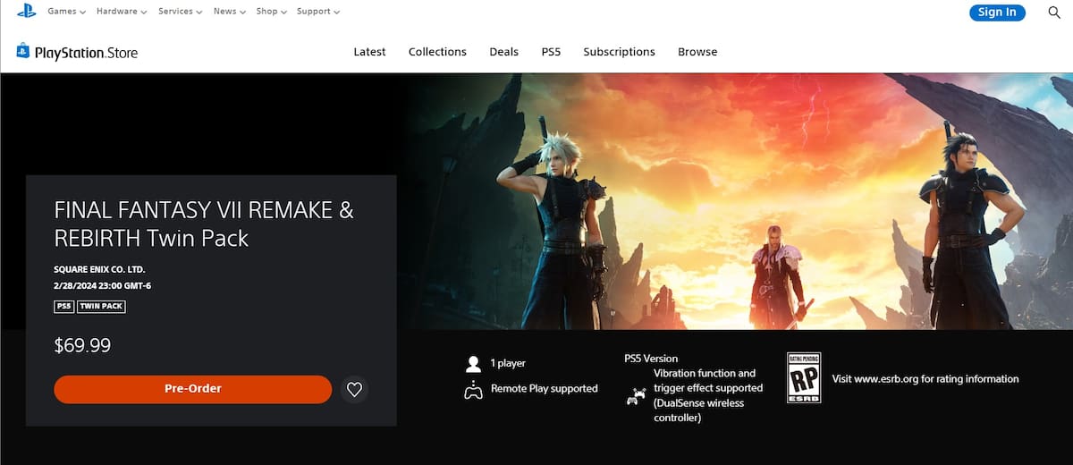Click the Remote Play controller icon

click(473, 390)
